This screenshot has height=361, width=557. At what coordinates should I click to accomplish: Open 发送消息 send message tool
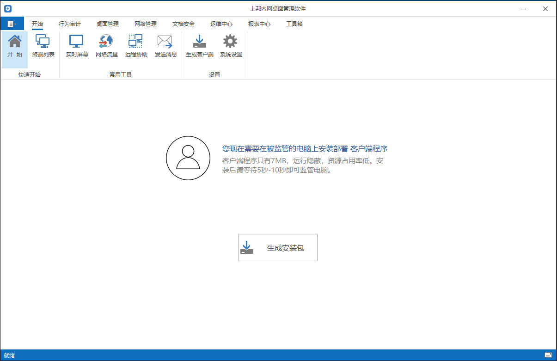coord(165,46)
